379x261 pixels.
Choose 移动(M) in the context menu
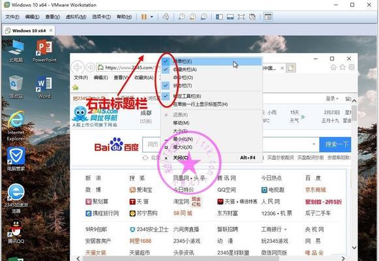point(212,123)
